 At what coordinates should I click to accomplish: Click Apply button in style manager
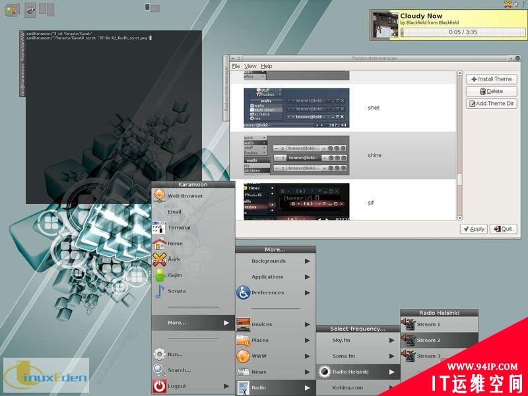click(x=474, y=229)
